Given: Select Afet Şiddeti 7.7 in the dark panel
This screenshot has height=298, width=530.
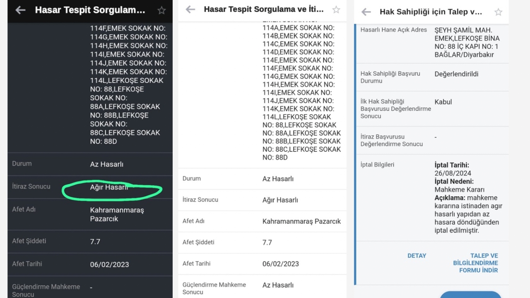Looking at the screenshot, I should [x=95, y=242].
